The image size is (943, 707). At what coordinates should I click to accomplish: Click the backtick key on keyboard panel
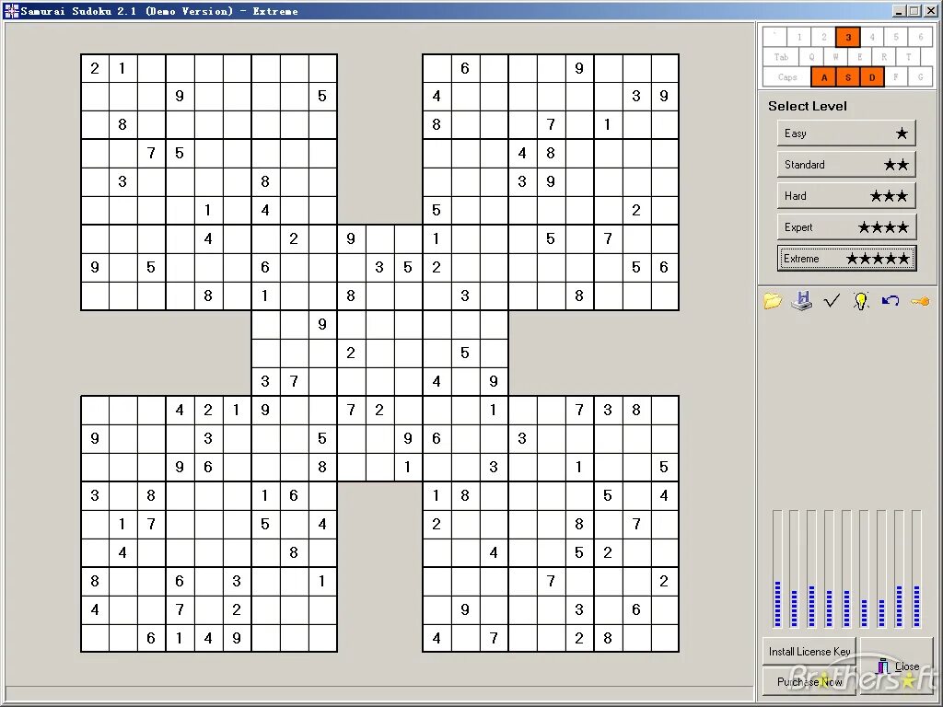(x=775, y=37)
